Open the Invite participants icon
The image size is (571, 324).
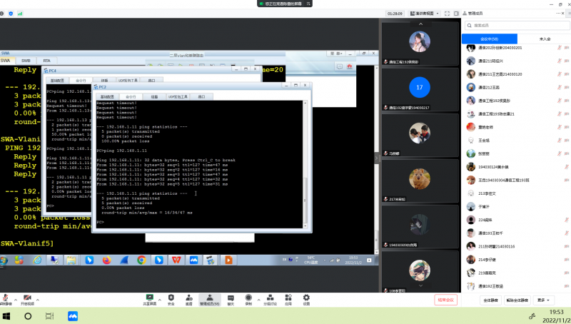pos(189,299)
